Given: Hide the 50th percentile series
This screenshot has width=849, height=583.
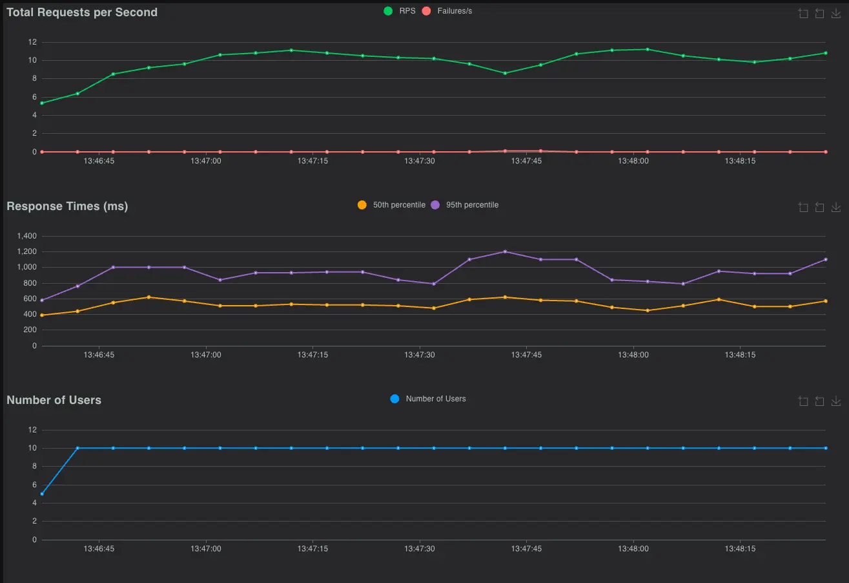Looking at the screenshot, I should pyautogui.click(x=391, y=205).
